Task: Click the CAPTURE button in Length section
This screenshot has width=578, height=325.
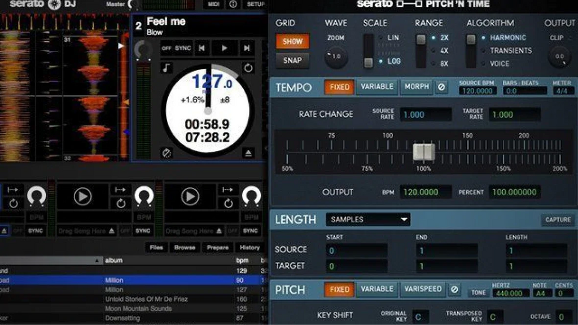Action: click(x=558, y=219)
